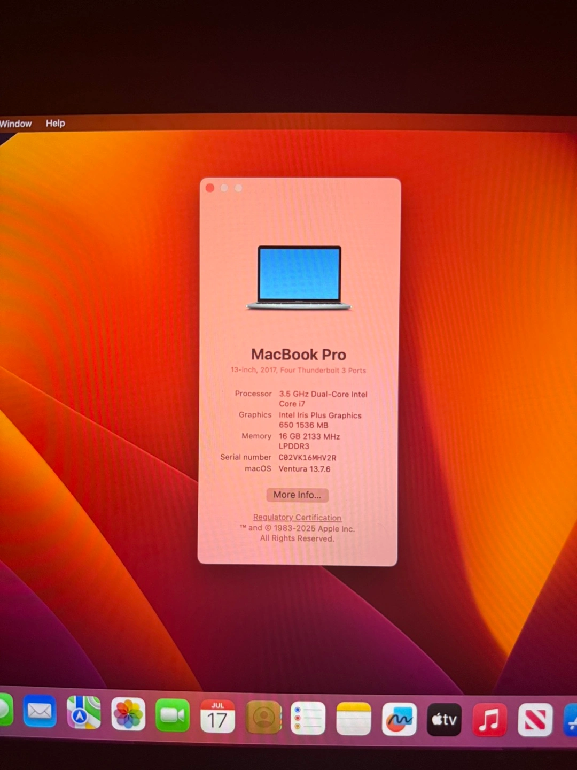
Task: Click the macOS version "Ventura 13.7.6"
Action: coord(305,469)
